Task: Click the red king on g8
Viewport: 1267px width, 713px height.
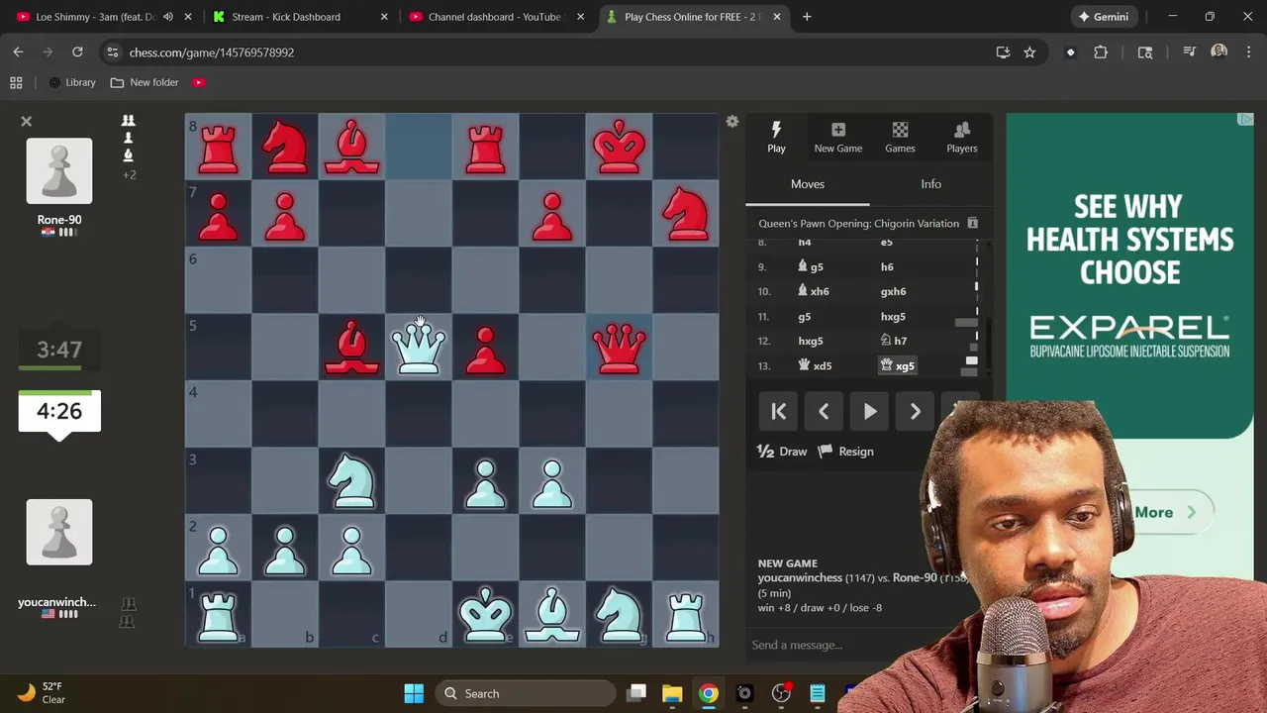Action: tap(620, 147)
